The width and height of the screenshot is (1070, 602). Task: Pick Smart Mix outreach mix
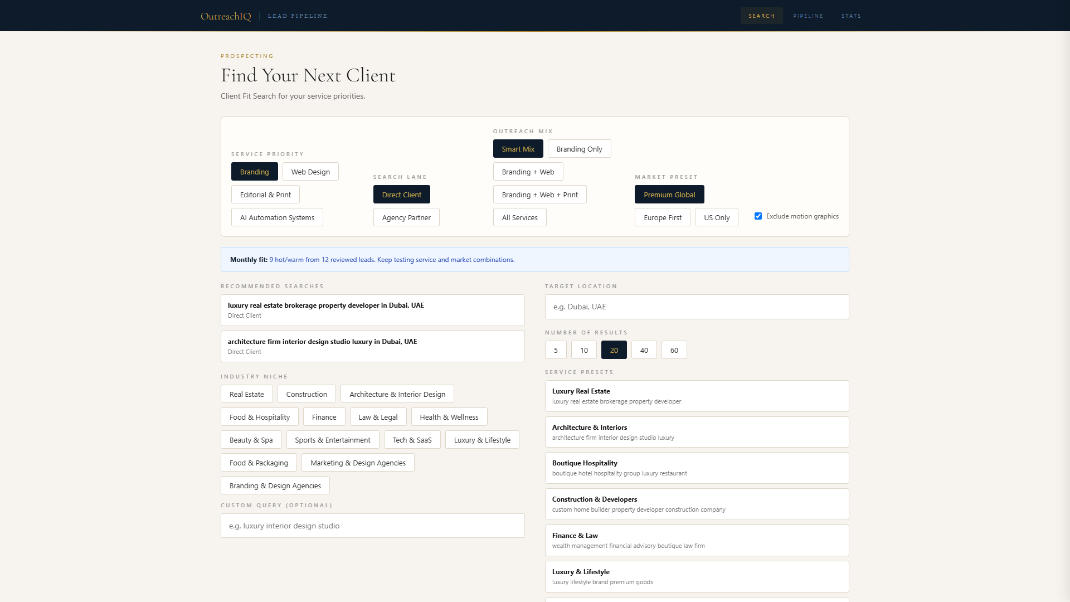[x=518, y=149]
